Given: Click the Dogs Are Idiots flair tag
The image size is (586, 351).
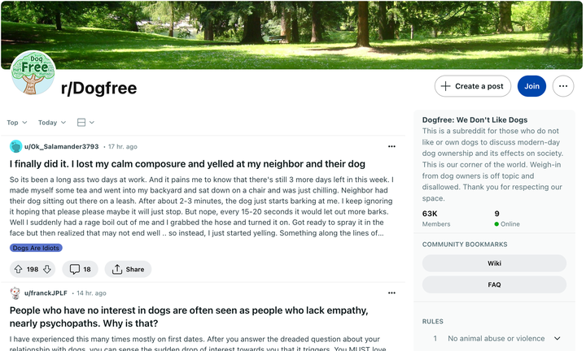Looking at the screenshot, I should [x=36, y=248].
